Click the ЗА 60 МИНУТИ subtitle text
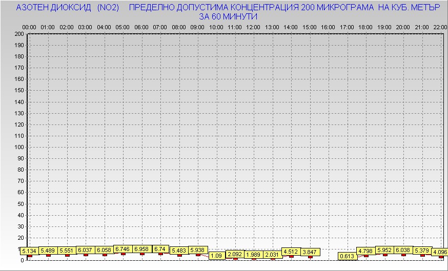448x271 pixels. (x=228, y=16)
